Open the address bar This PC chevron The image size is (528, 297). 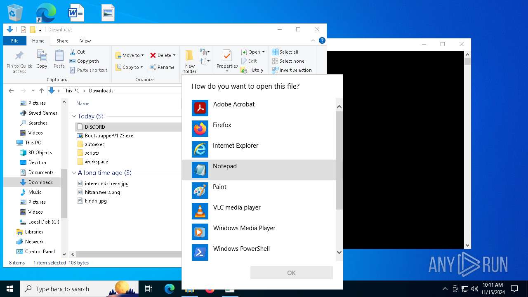click(x=85, y=91)
